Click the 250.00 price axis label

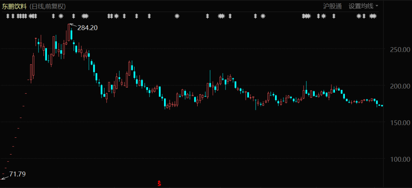(x=399, y=50)
